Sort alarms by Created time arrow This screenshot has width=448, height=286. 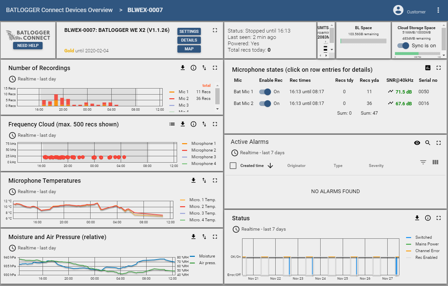pyautogui.click(x=270, y=166)
